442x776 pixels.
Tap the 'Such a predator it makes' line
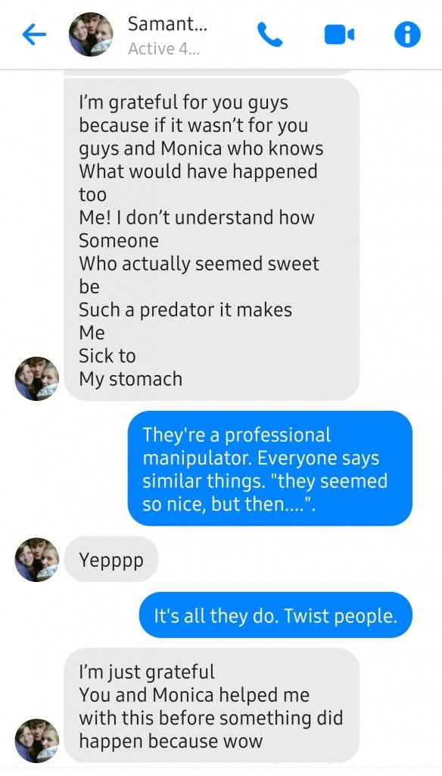(185, 310)
